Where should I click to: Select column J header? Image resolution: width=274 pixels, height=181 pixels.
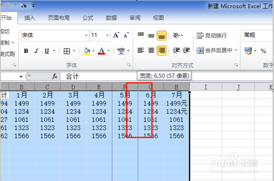pyautogui.click(x=238, y=87)
